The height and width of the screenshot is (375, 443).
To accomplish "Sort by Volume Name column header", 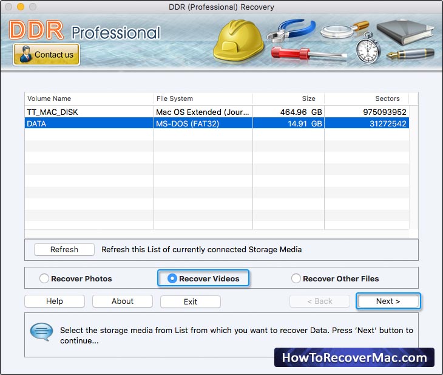I will [89, 98].
